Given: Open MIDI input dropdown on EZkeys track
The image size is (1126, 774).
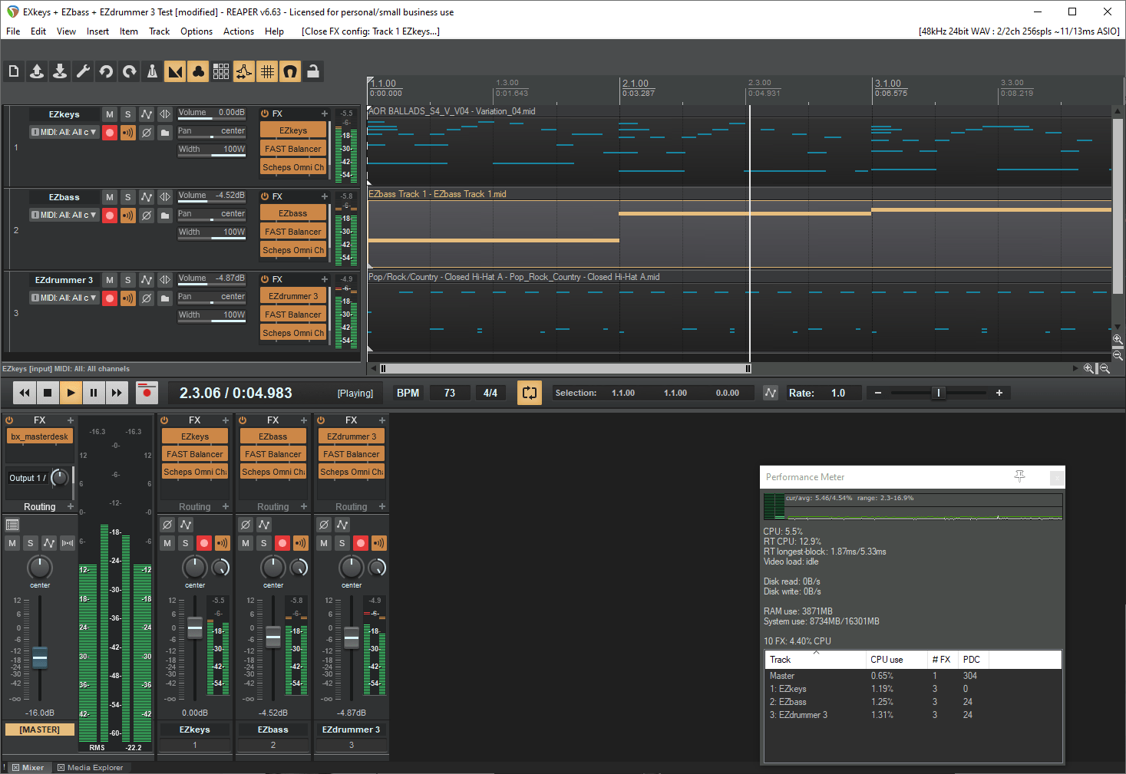Looking at the screenshot, I should [x=64, y=133].
